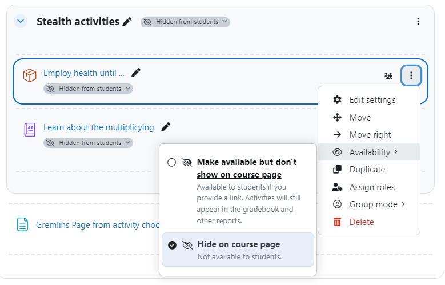Open Hidden from students dropdown under Employ health
The height and width of the screenshot is (285, 445).
[x=89, y=89]
